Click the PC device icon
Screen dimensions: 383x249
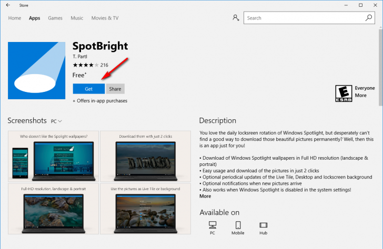click(x=212, y=225)
